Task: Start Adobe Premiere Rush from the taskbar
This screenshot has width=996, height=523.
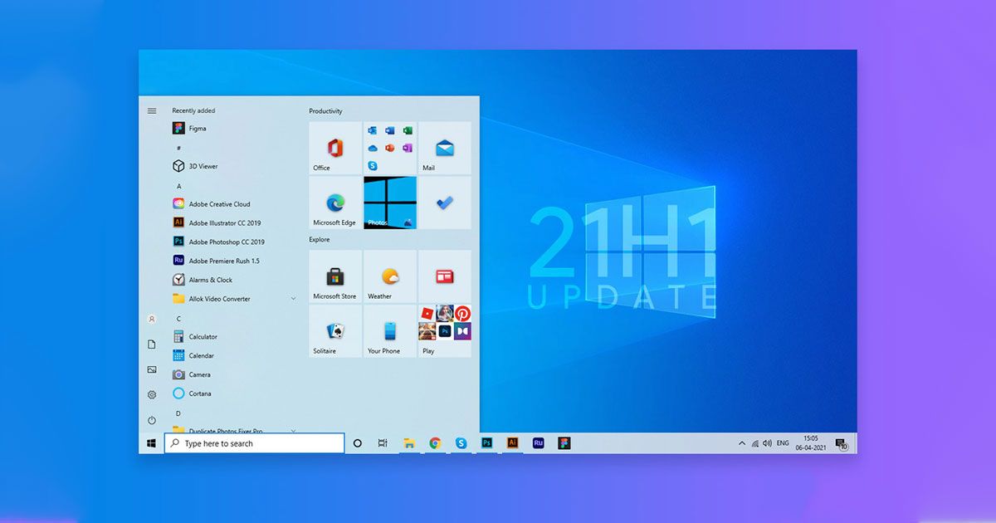Action: [538, 443]
